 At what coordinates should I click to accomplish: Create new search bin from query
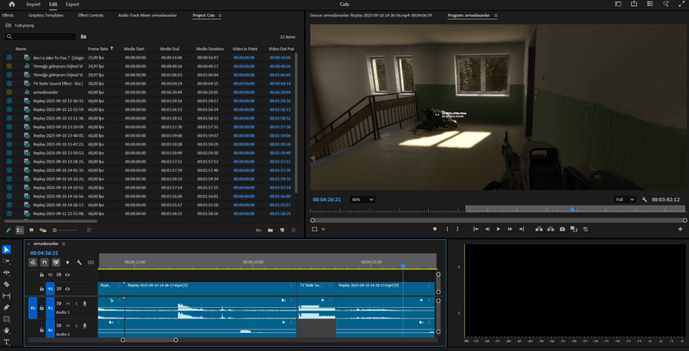pyautogui.click(x=84, y=36)
